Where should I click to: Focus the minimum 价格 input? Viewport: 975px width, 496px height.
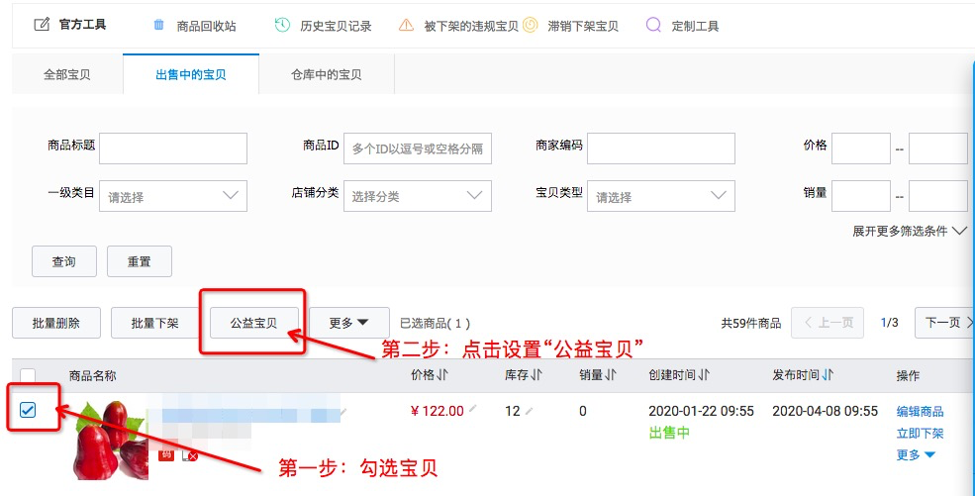click(860, 149)
